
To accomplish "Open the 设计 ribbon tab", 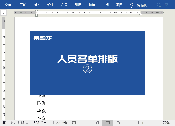I will coord(50,5).
